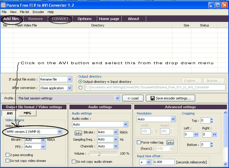Check the Force video tag box
Screen dimensions: 229x168
coord(139,142)
